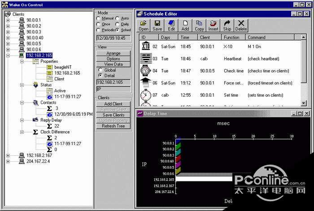The width and height of the screenshot is (314, 211).
Task: Choose the Global view radio button
Action: coord(100,70)
